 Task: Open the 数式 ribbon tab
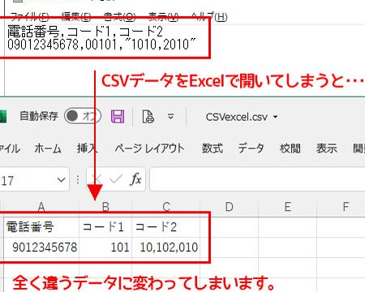tap(213, 148)
